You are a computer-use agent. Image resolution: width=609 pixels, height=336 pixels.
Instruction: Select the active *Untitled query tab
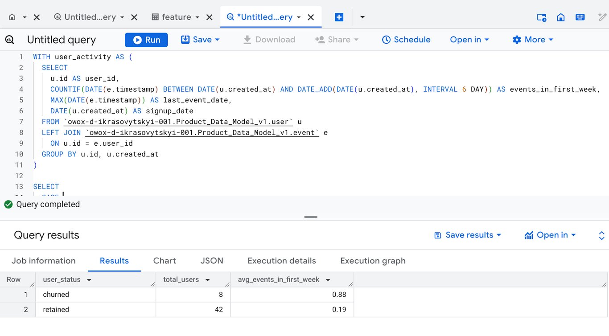click(x=260, y=17)
